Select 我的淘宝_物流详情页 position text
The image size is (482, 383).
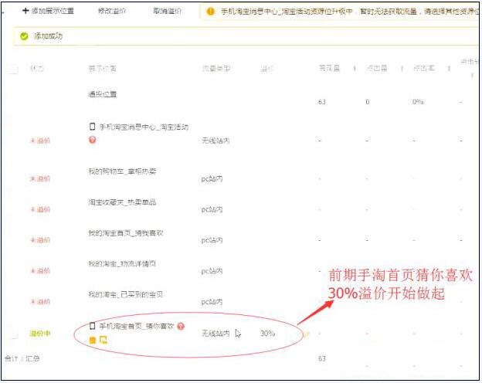pos(122,264)
